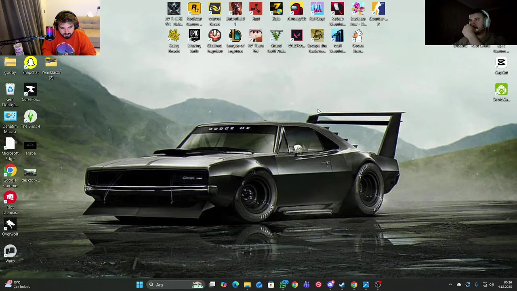The image size is (517, 291).
Task: Open Outlook from the taskbar
Action: [x=259, y=285]
